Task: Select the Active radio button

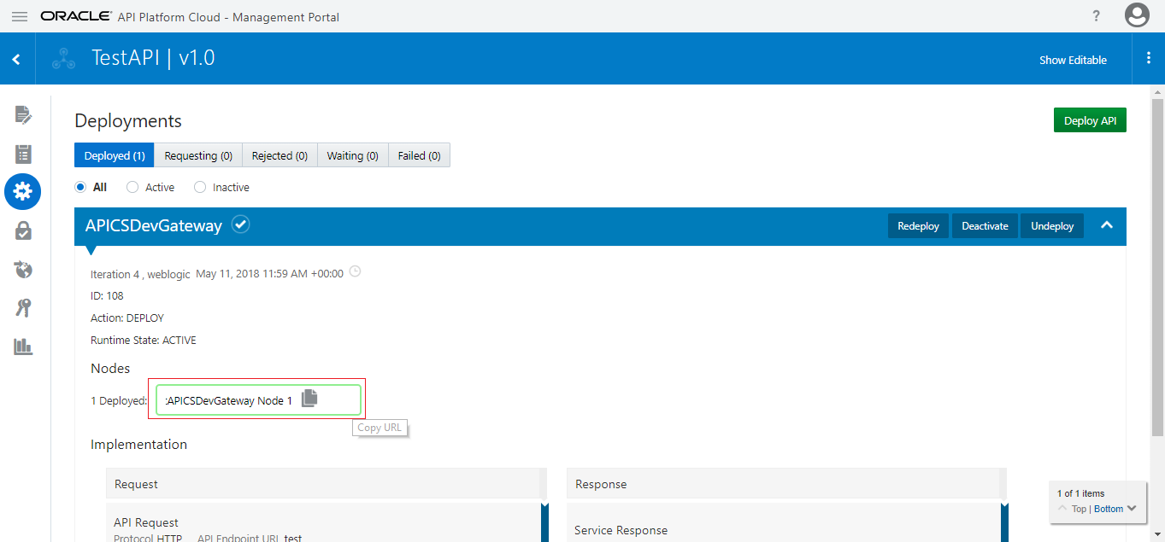Action: pos(132,187)
